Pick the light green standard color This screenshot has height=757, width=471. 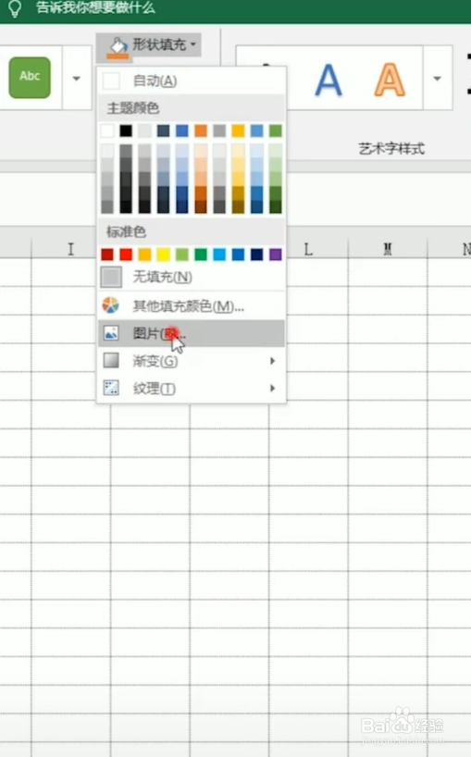tap(182, 254)
